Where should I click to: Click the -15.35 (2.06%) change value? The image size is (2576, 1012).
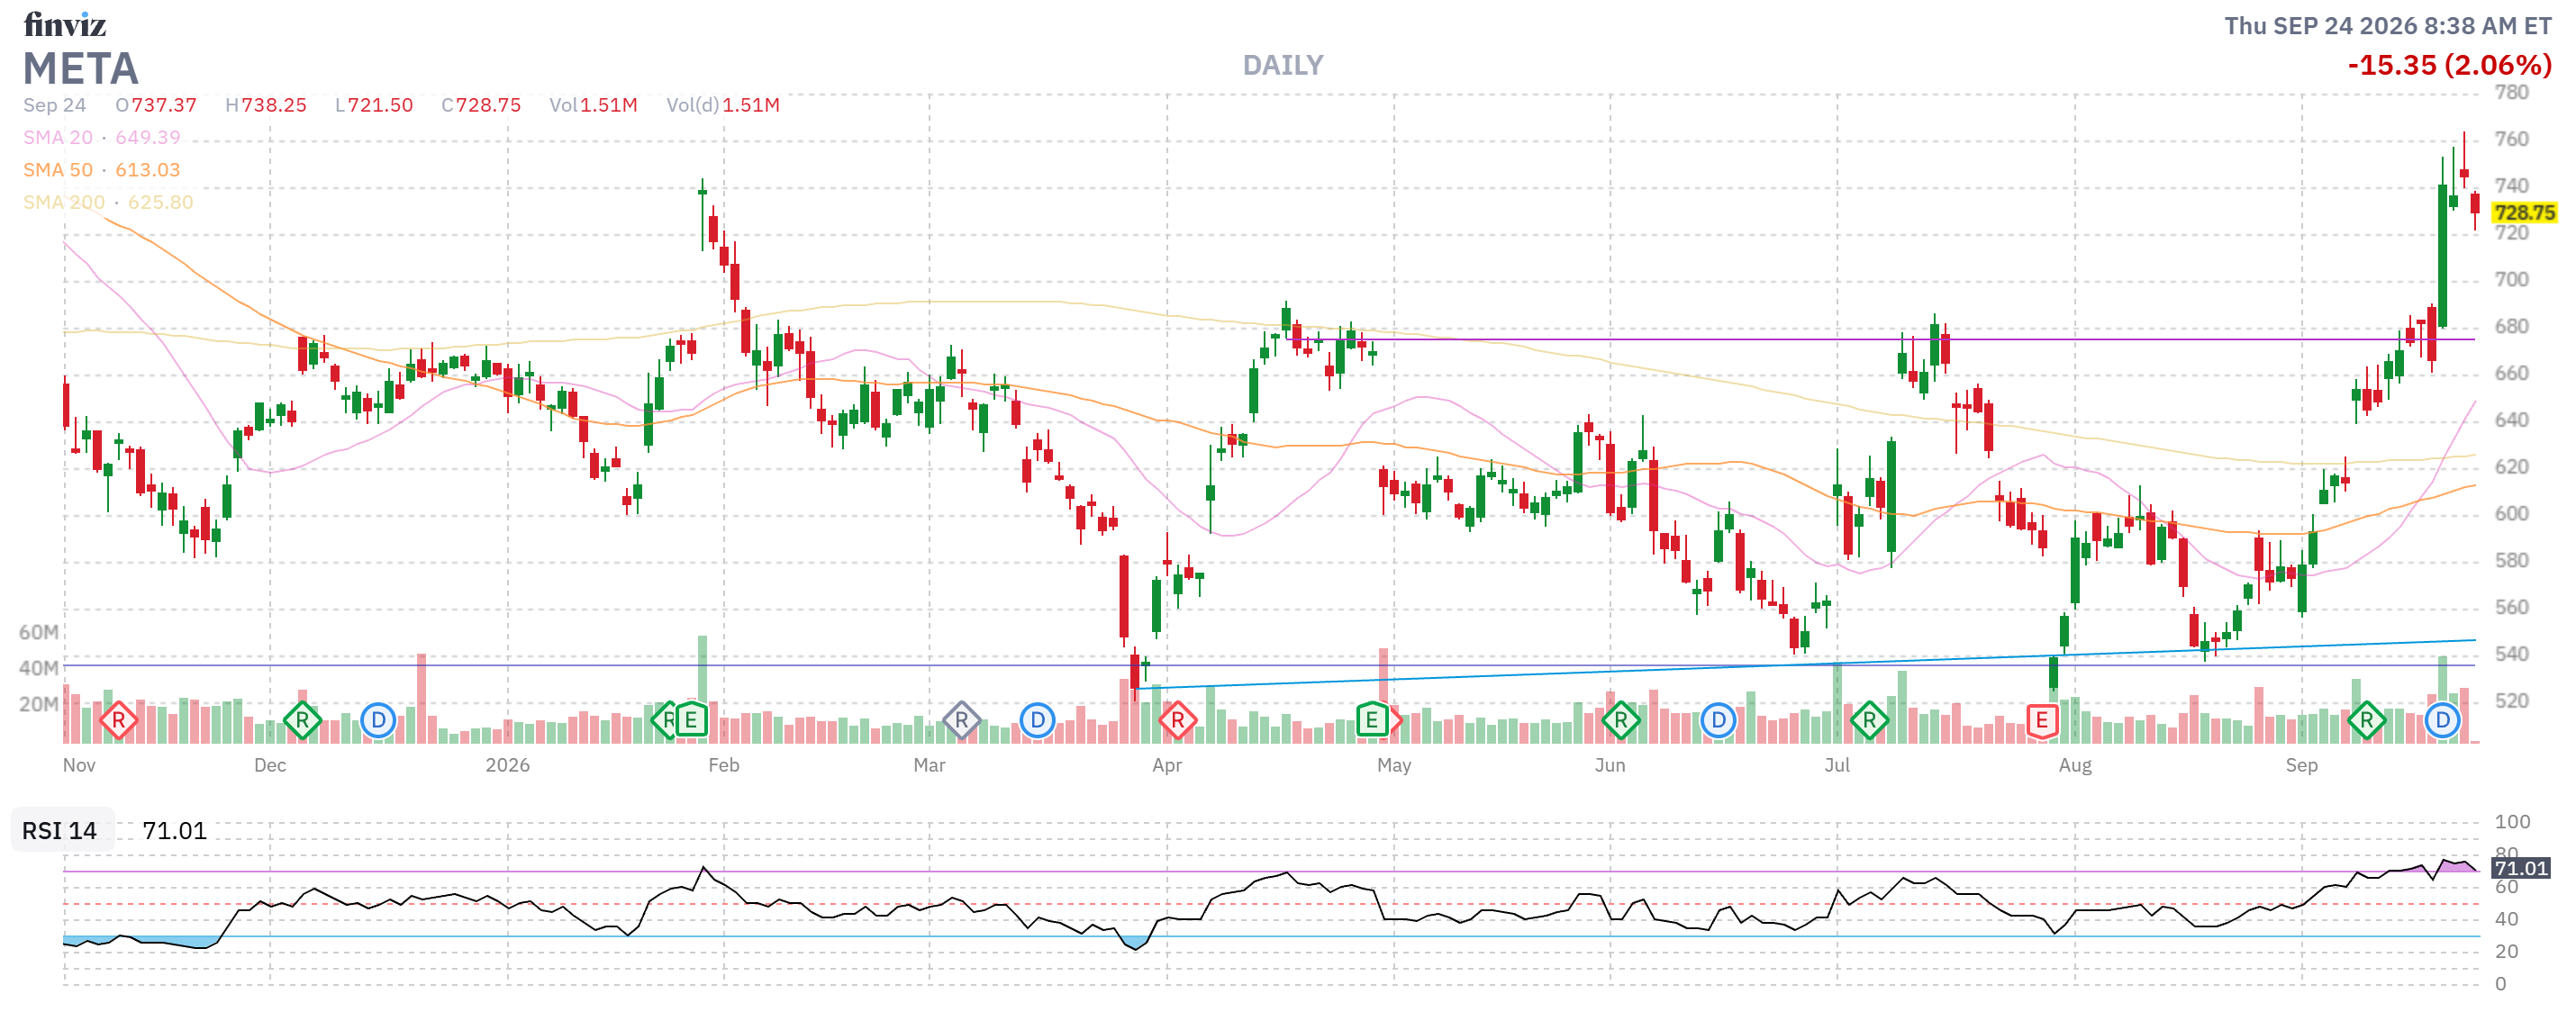pyautogui.click(x=2449, y=66)
